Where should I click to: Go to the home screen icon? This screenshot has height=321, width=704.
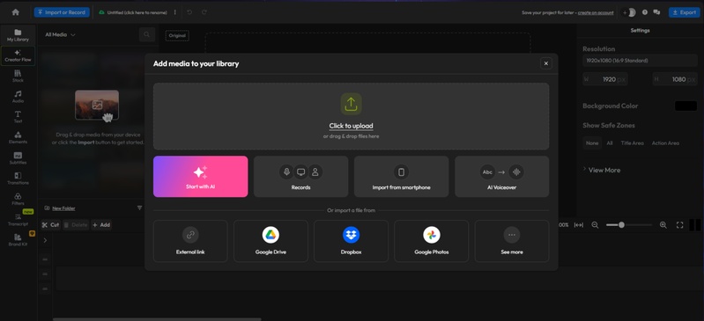point(15,12)
